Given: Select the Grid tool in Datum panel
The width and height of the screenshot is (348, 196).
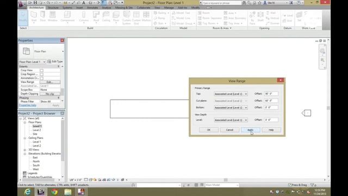Looking at the screenshot, I should pos(288,21).
